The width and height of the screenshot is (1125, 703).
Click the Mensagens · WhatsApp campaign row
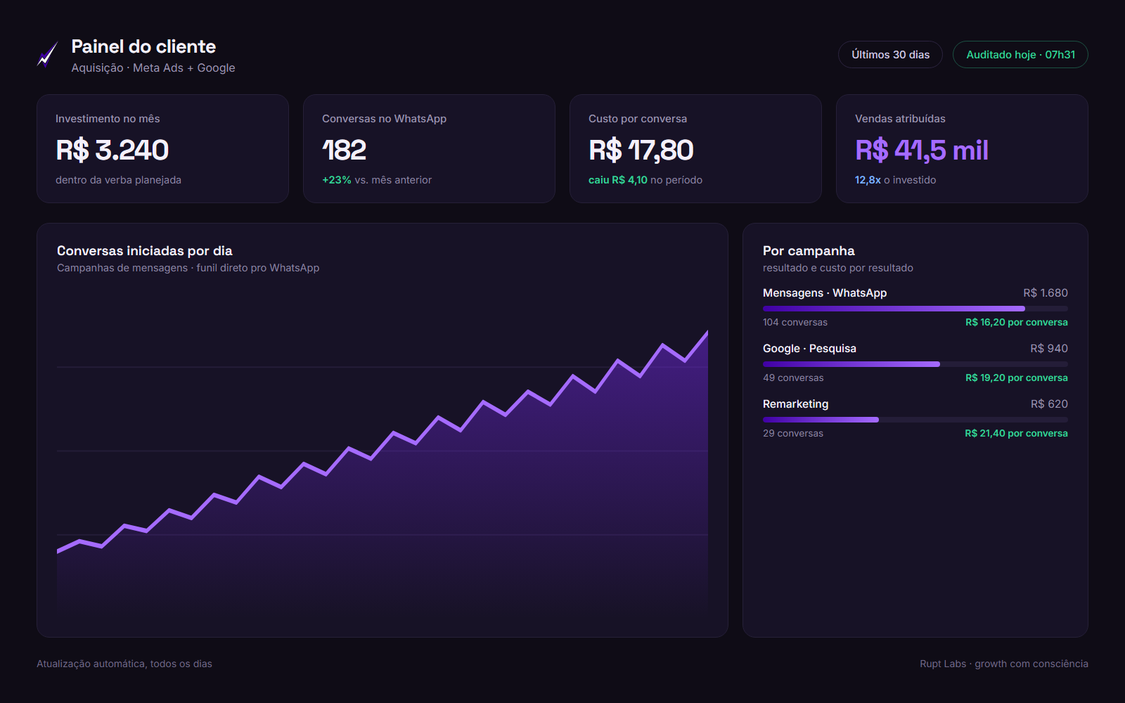pos(915,307)
